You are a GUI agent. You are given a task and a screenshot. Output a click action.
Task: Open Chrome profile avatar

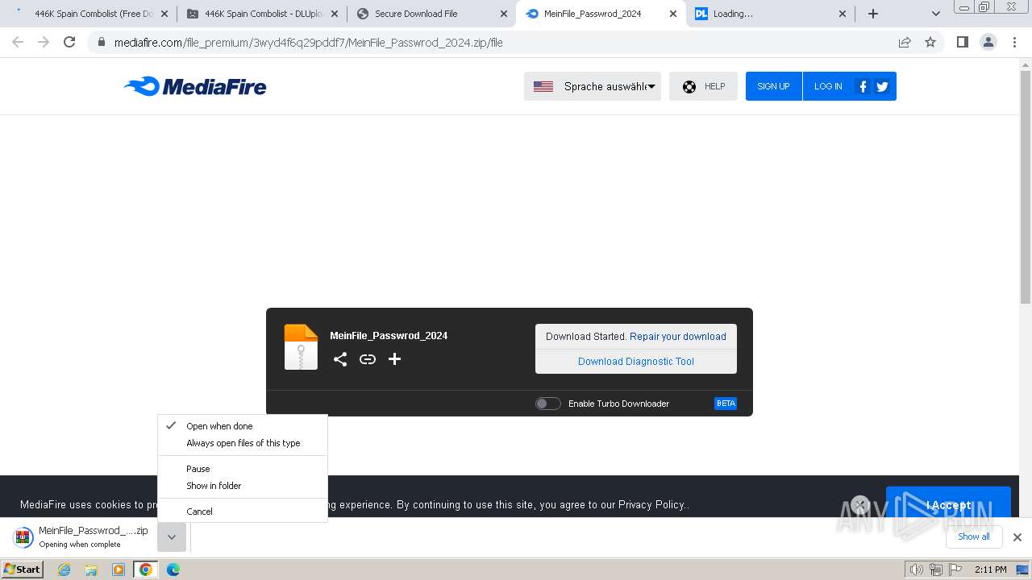(988, 42)
